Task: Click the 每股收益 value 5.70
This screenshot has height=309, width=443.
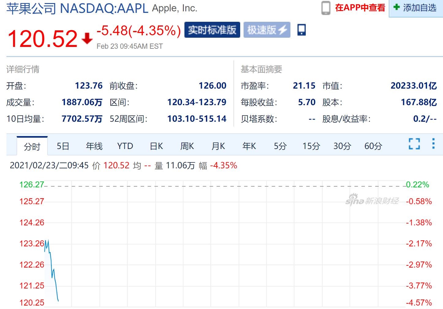Action: tap(307, 102)
